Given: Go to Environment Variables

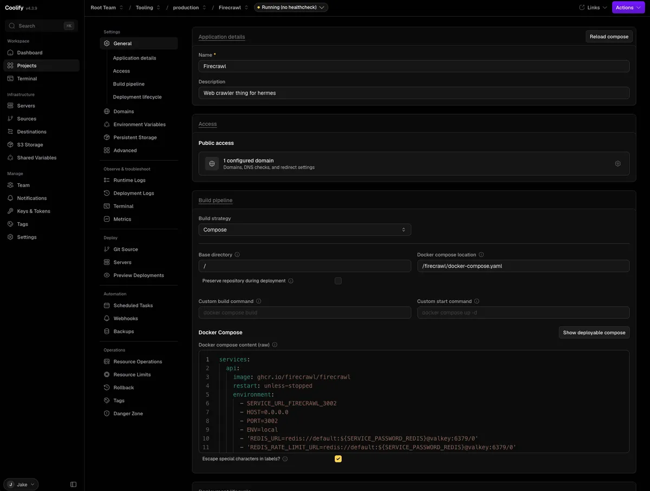Looking at the screenshot, I should 139,124.
